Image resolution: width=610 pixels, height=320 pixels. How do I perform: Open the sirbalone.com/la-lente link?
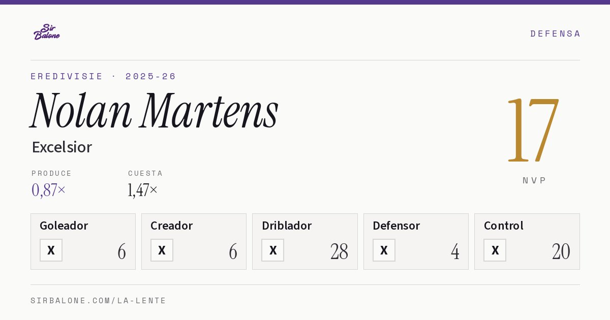tap(99, 301)
